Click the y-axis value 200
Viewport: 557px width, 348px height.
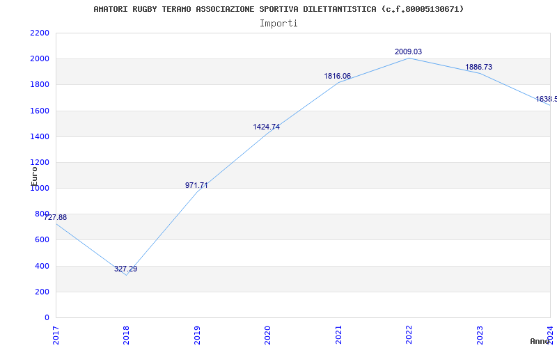(42, 292)
